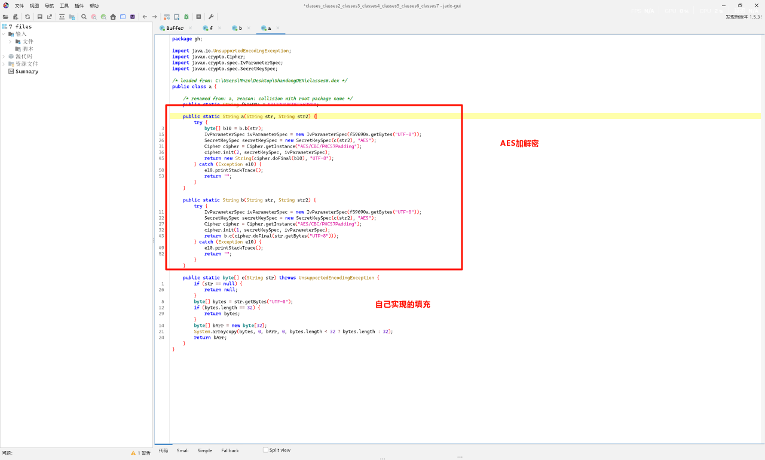The width and height of the screenshot is (765, 460).
Task: Expand the 源代码 tree node
Action: click(4, 56)
